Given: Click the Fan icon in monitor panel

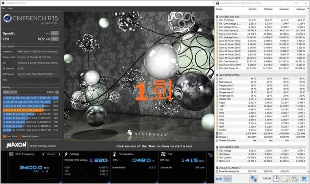Looking at the screenshot, I should coord(163,154).
